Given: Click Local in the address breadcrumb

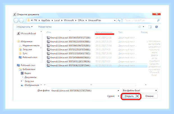Looking at the screenshot, I should click(x=57, y=20).
